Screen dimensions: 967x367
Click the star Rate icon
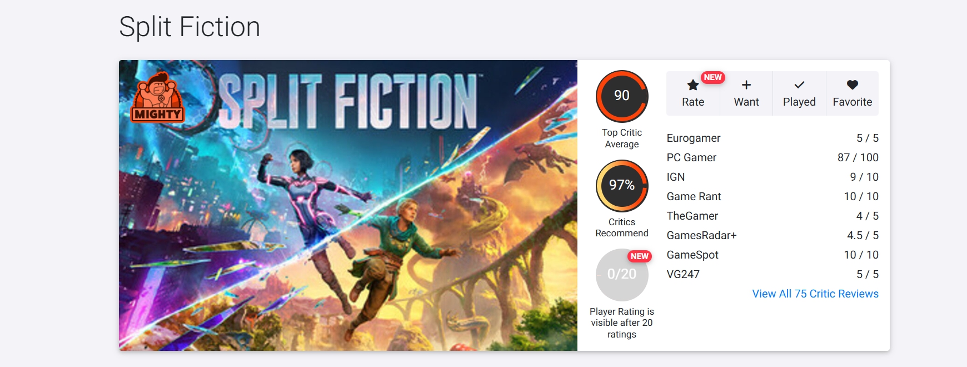[x=692, y=86]
